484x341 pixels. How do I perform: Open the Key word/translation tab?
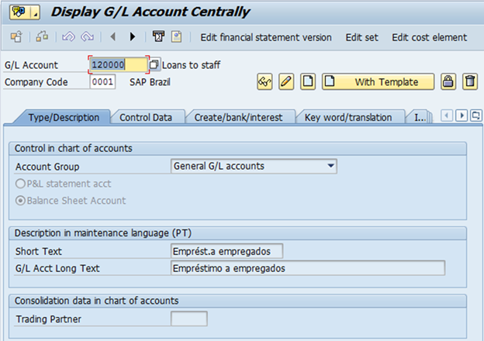pos(348,118)
